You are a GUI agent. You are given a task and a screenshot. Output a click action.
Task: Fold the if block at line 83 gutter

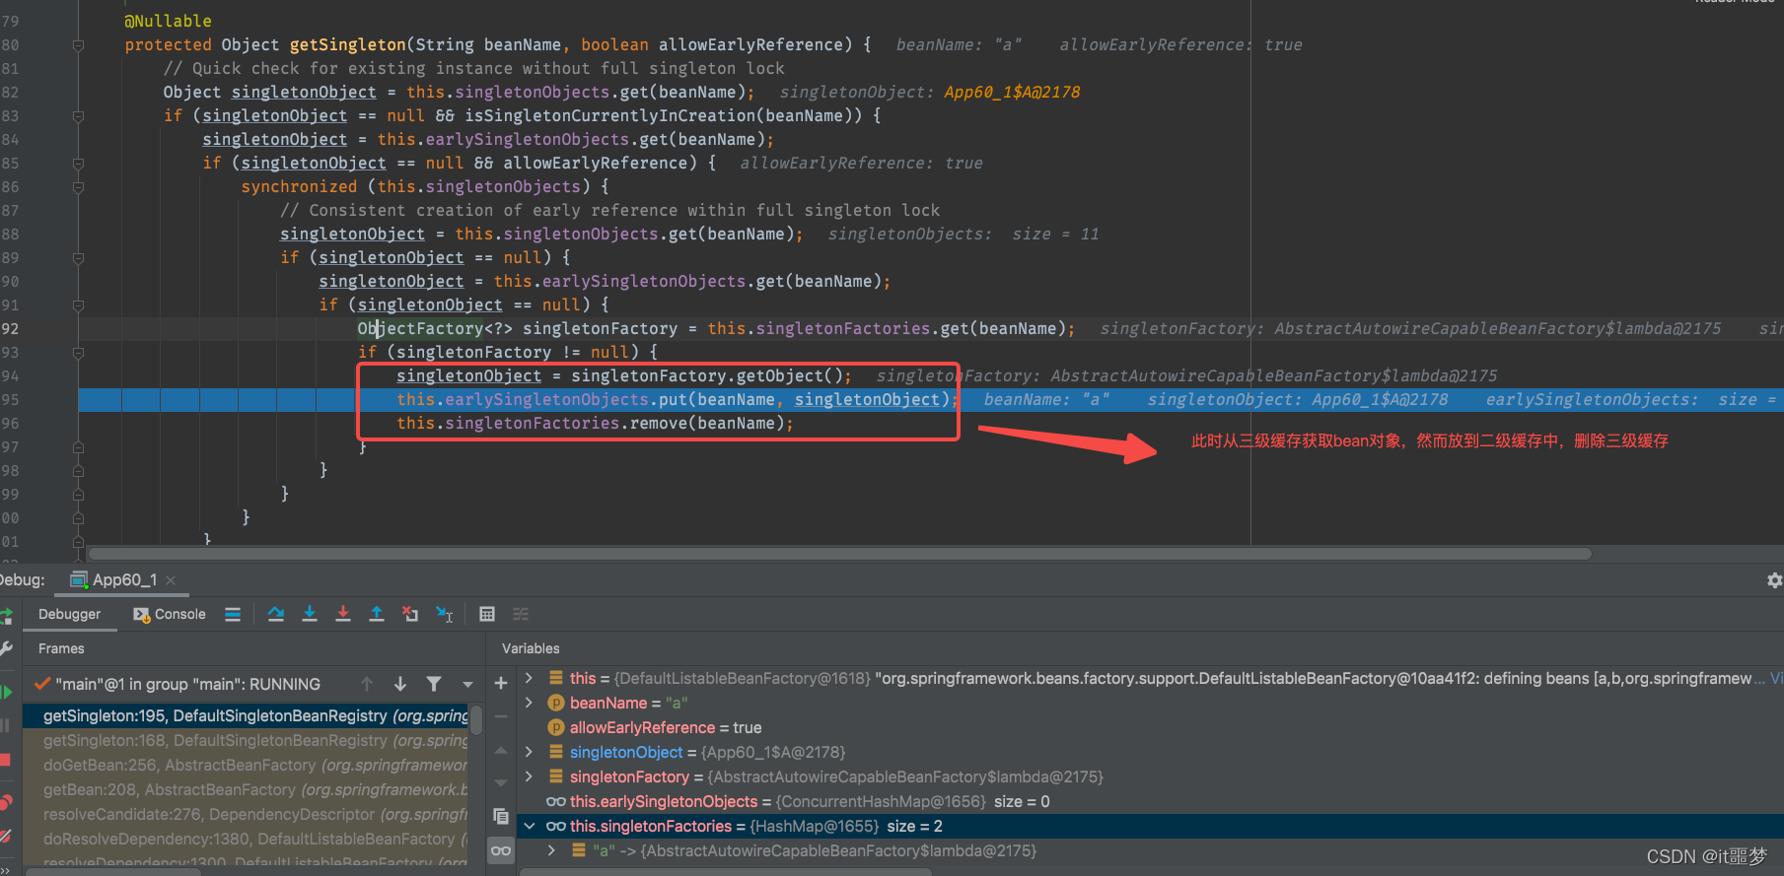[78, 116]
